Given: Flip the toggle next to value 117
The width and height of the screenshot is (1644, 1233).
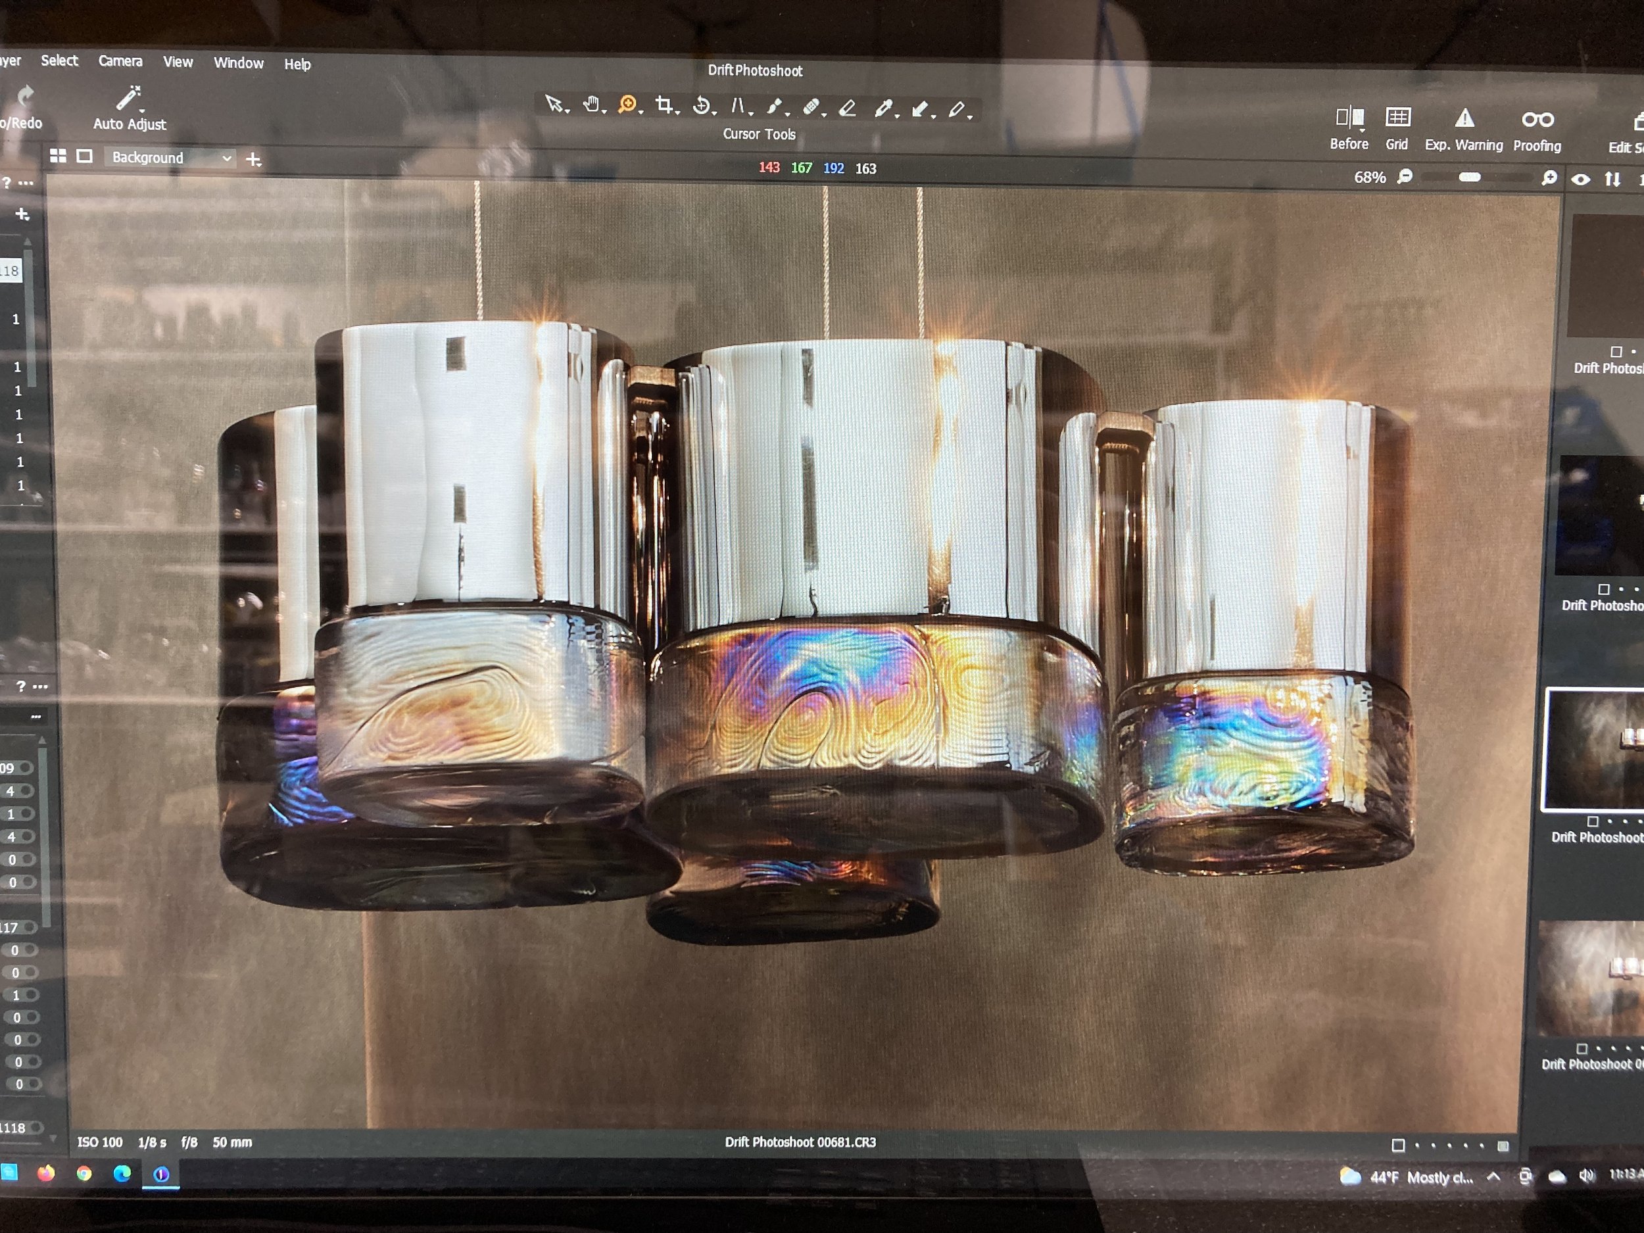Looking at the screenshot, I should click(x=30, y=927).
